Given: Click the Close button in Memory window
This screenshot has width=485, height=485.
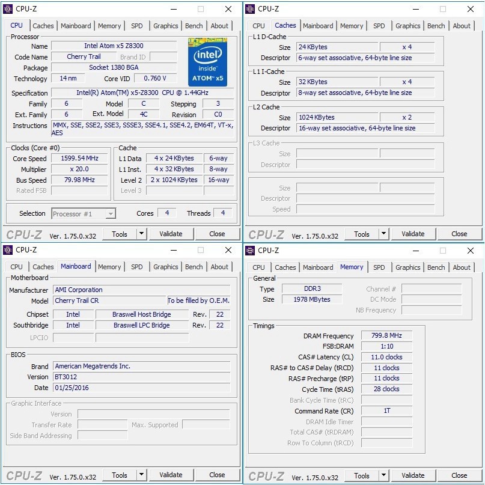Looking at the screenshot, I should point(460,475).
